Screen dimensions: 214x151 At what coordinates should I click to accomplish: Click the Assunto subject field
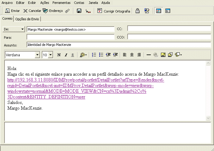119,45
